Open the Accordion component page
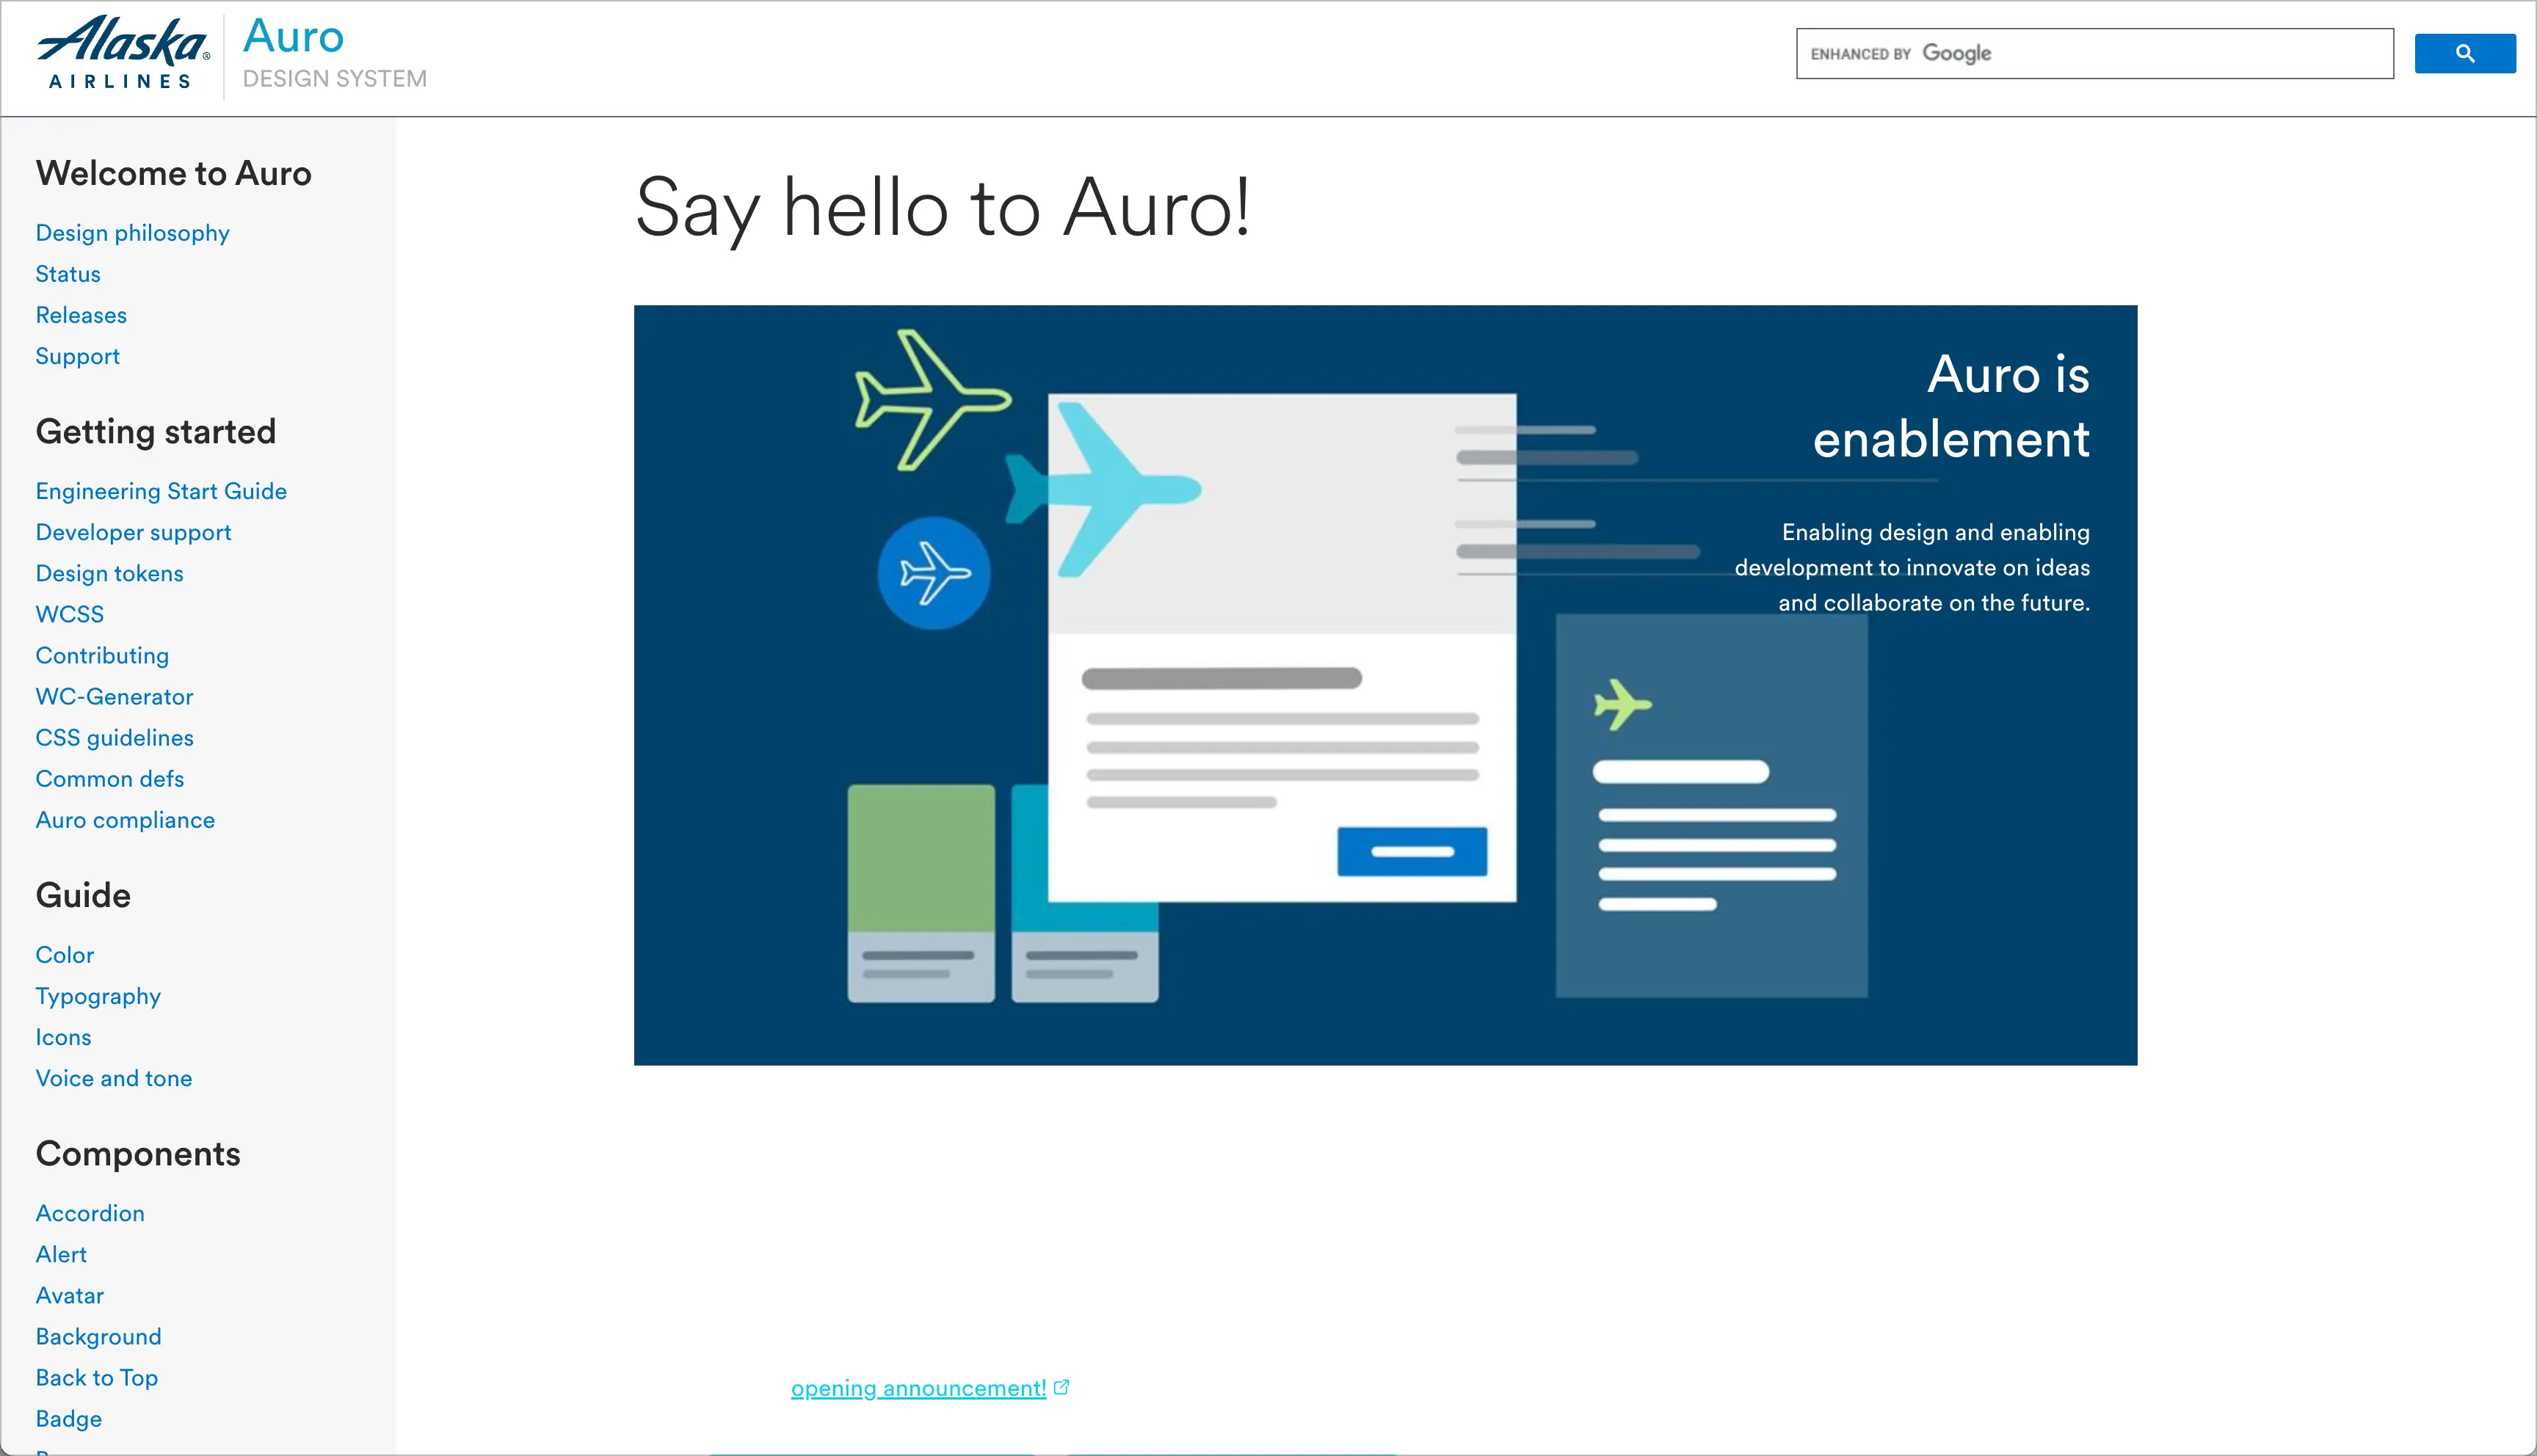Image resolution: width=2537 pixels, height=1456 pixels. coord(90,1213)
